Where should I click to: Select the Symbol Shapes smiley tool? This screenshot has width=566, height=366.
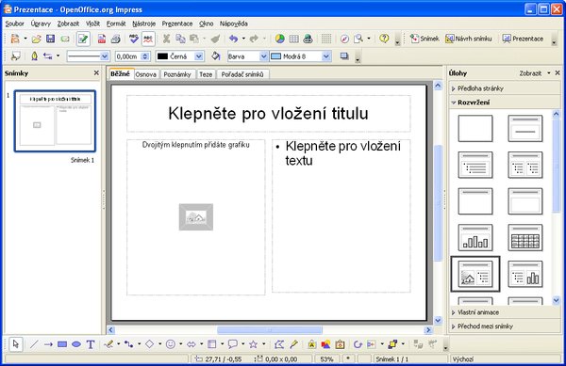(171, 344)
